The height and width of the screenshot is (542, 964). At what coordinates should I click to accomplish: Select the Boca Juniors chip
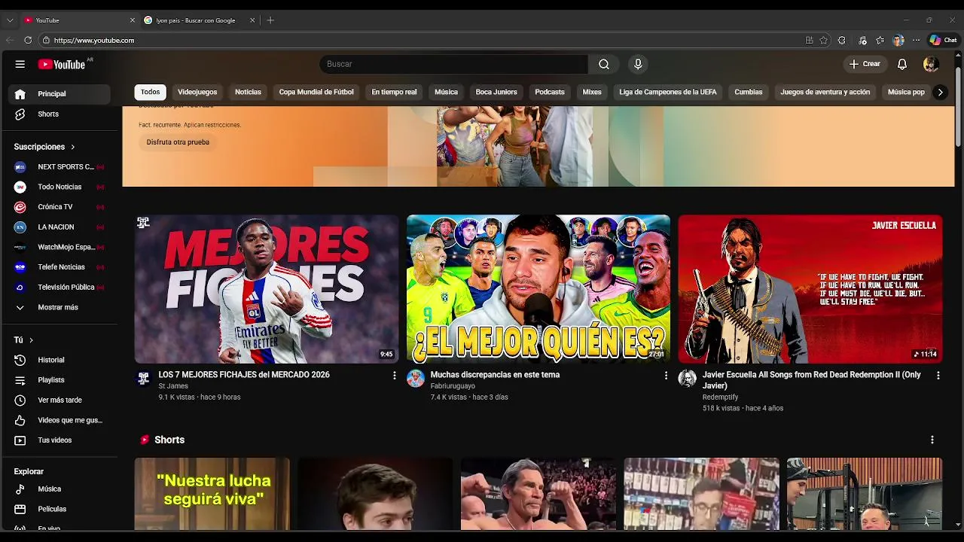click(496, 92)
